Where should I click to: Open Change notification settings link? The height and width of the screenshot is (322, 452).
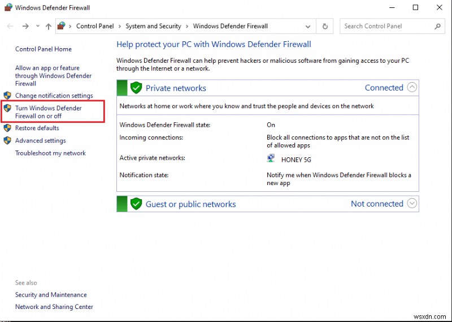pos(54,96)
